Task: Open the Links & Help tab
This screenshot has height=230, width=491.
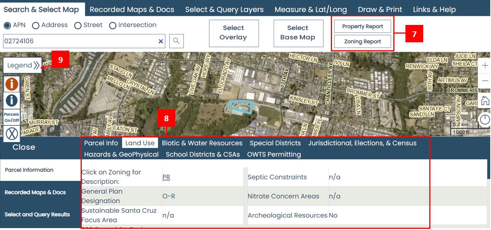Action: pyautogui.click(x=434, y=9)
